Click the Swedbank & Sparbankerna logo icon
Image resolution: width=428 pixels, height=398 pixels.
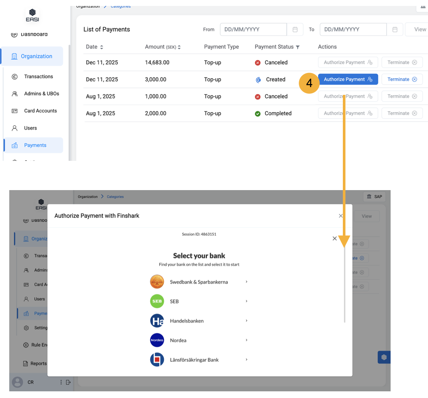(x=157, y=282)
